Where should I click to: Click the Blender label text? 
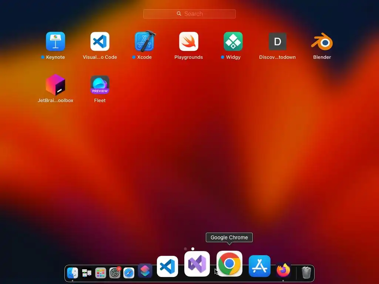322,57
